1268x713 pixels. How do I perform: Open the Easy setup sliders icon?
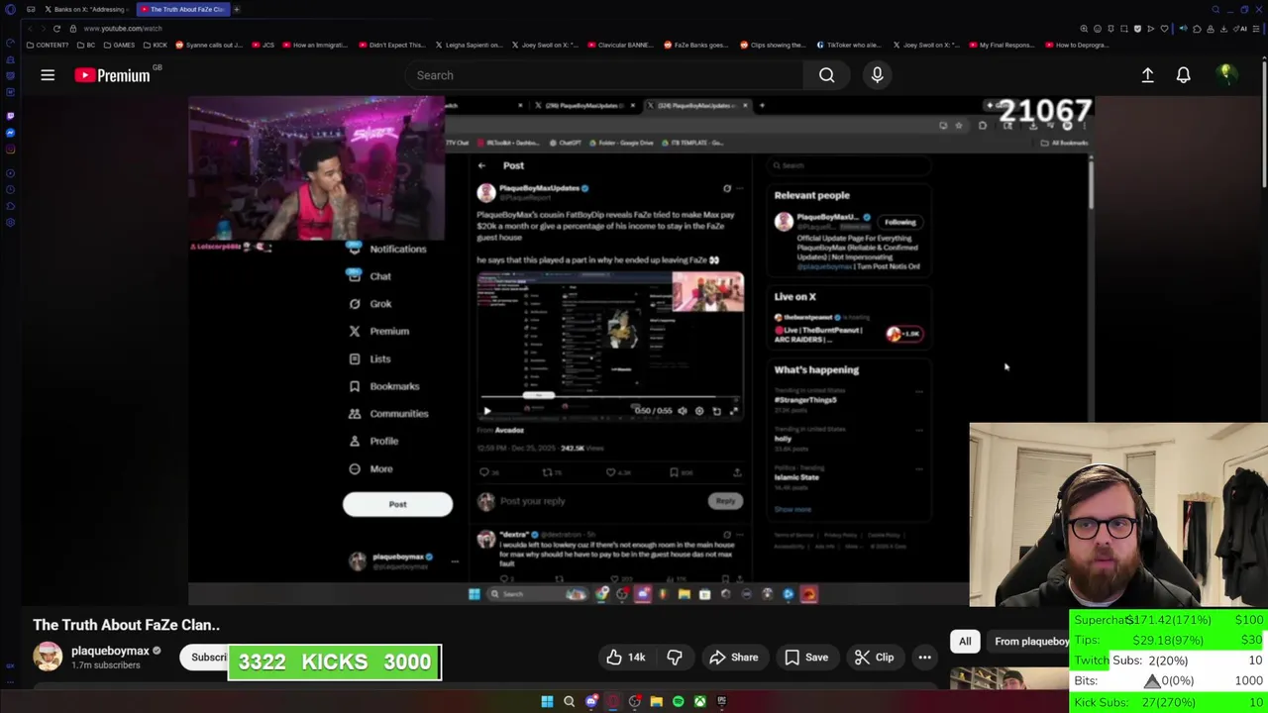[x=1255, y=29]
